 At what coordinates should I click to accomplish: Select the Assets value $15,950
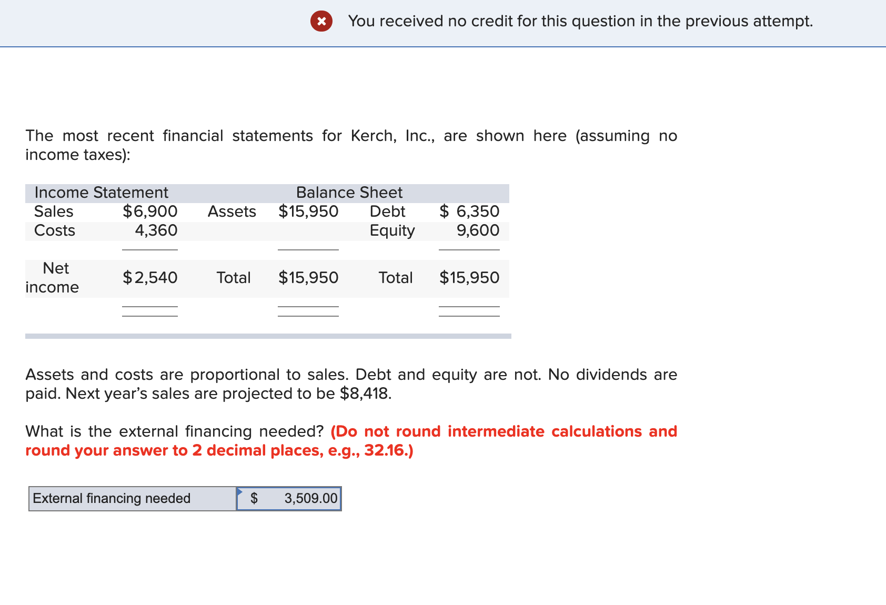(x=308, y=211)
